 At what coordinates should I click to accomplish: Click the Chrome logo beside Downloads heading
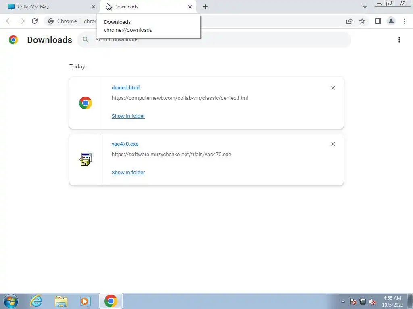pos(13,40)
